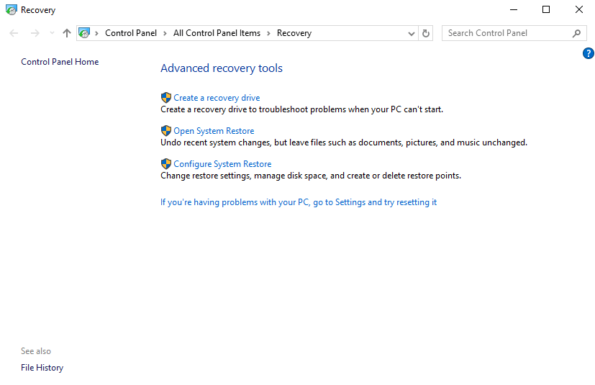Click the shield icon beside Configure System Restore
The width and height of the screenshot is (595, 385).
(x=166, y=164)
